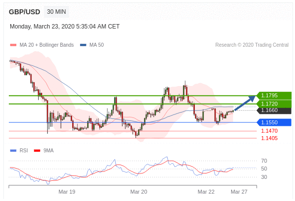Click the RSI 70 level label
Image resolution: width=295 pixels, height=201 pixels.
[x=264, y=161]
